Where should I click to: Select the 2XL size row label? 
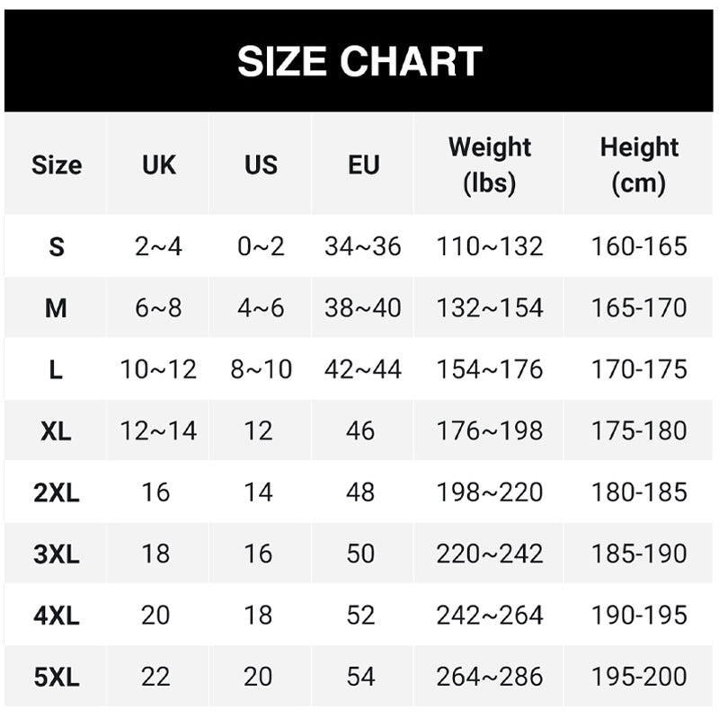[x=56, y=493]
